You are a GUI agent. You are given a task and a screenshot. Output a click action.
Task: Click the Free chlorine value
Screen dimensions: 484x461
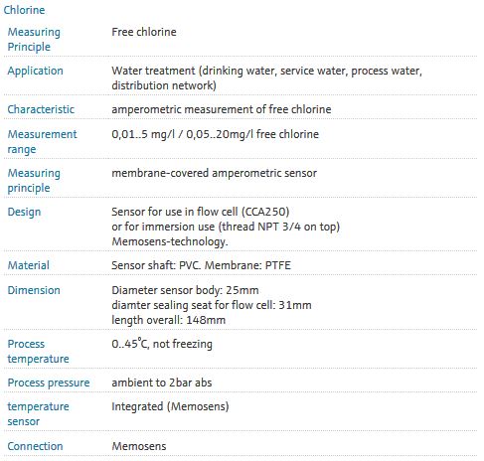point(144,32)
